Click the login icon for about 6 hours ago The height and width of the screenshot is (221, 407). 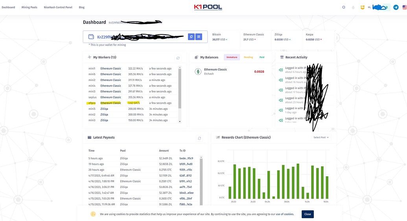281,70
